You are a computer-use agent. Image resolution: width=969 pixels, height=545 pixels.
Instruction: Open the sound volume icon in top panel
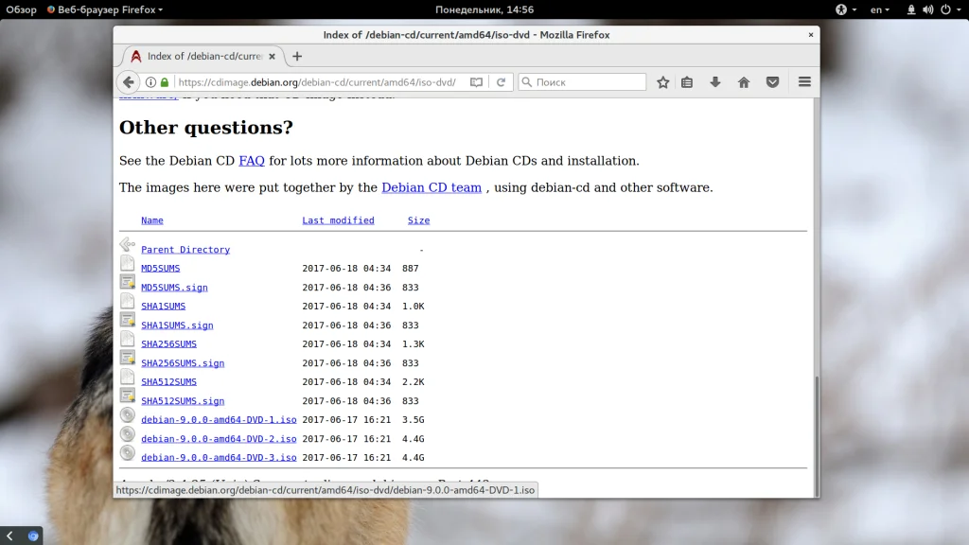(x=927, y=9)
